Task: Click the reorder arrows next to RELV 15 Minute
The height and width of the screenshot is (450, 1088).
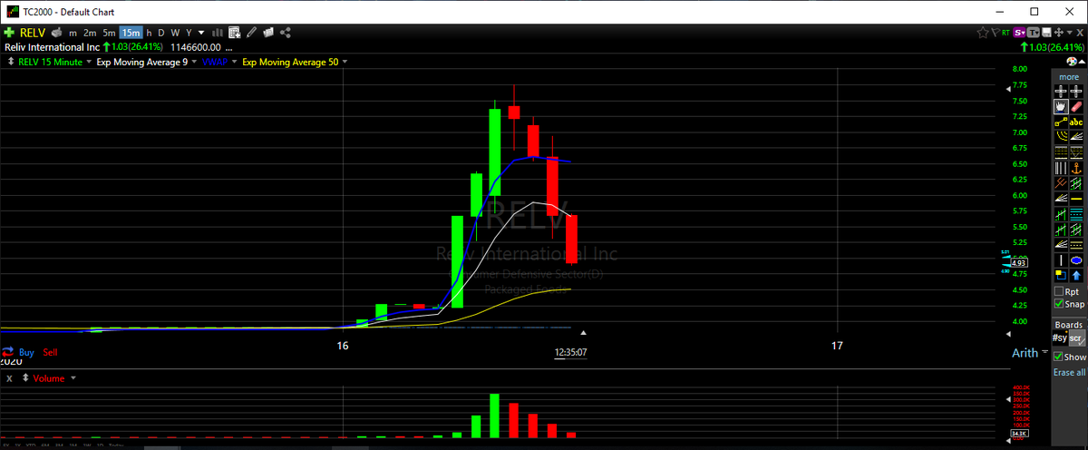Action: click(x=11, y=62)
